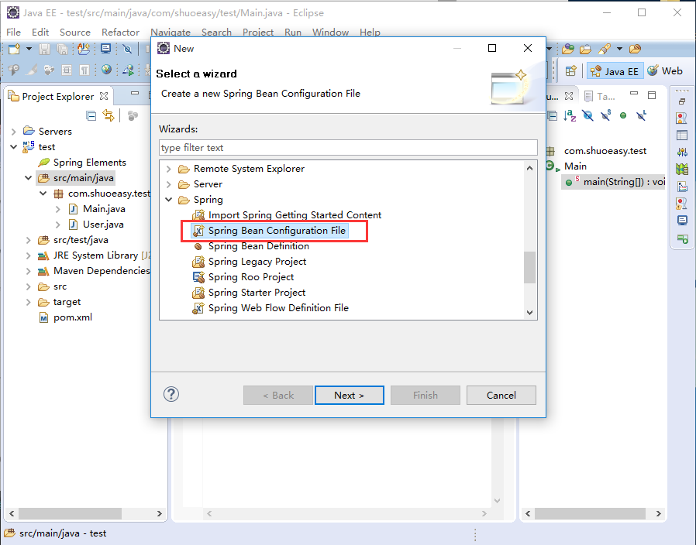Viewport: 696px width, 545px height.
Task: Expand Maven Dependencies node
Action: [29, 272]
